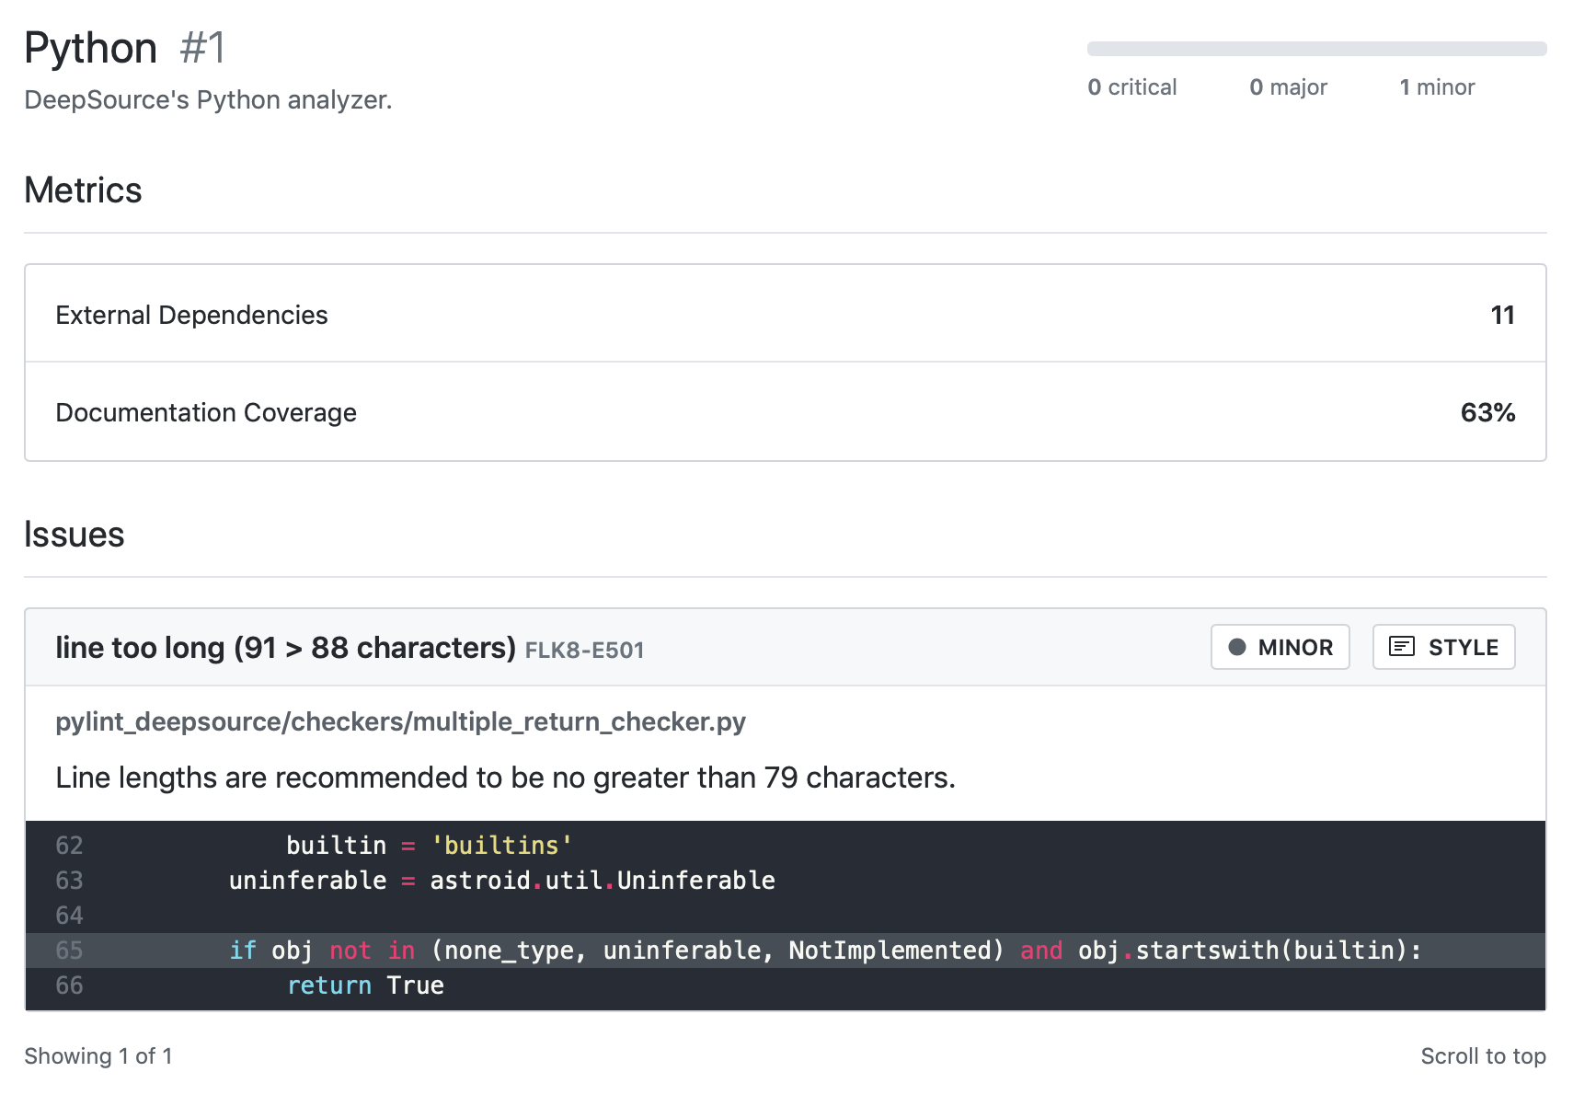Click the External Dependencies metric row
Screen dimensions: 1573x1095
click(784, 315)
